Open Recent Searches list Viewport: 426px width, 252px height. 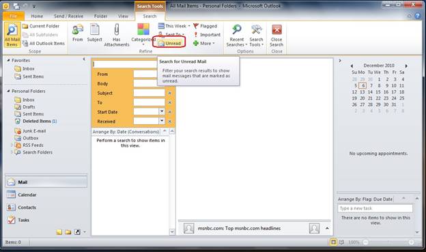pos(237,36)
